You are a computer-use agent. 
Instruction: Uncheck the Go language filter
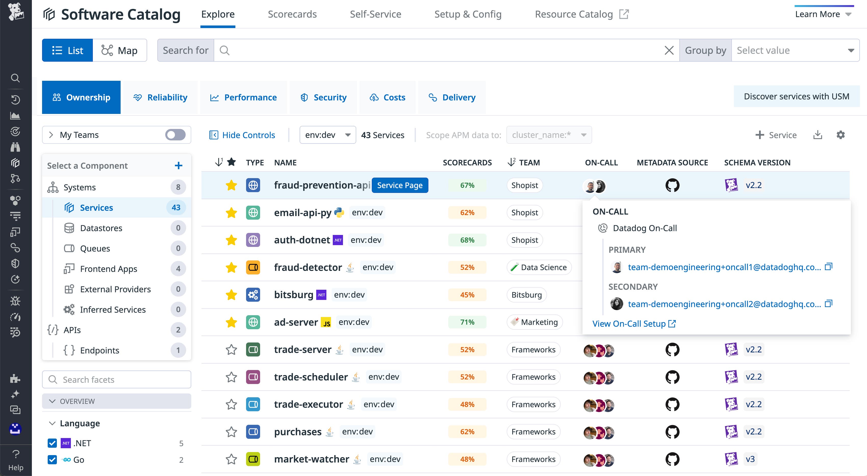52,459
